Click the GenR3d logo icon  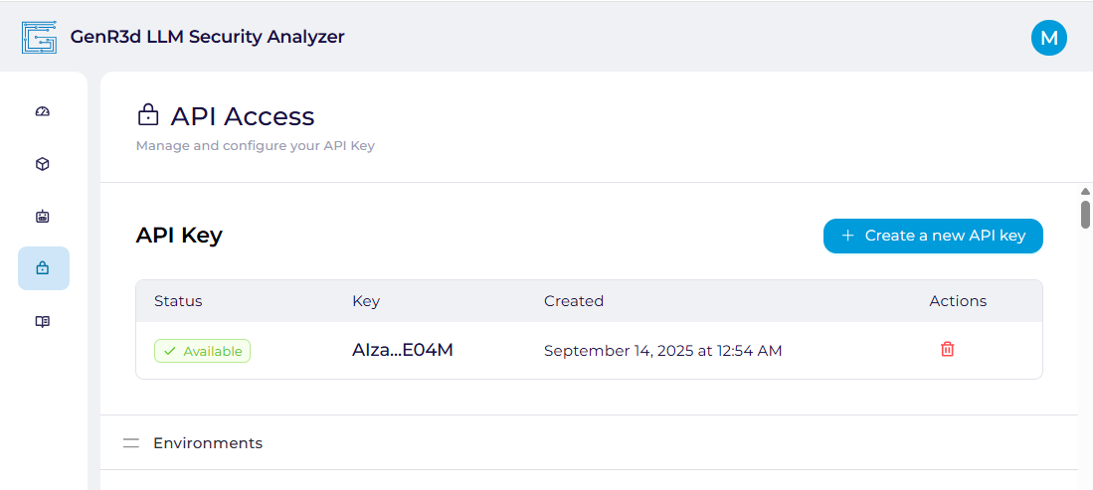tap(39, 38)
